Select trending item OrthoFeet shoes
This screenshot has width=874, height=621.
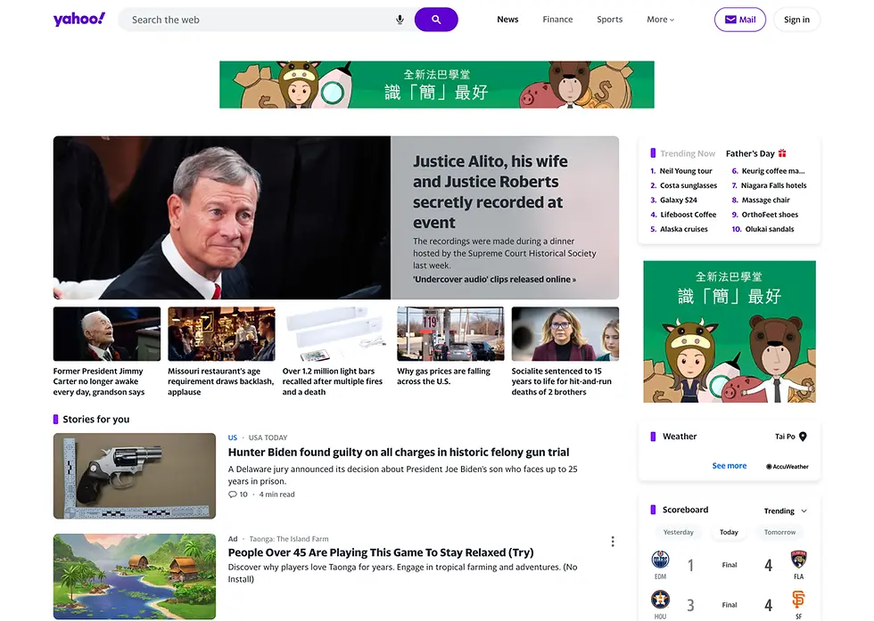[x=770, y=215]
